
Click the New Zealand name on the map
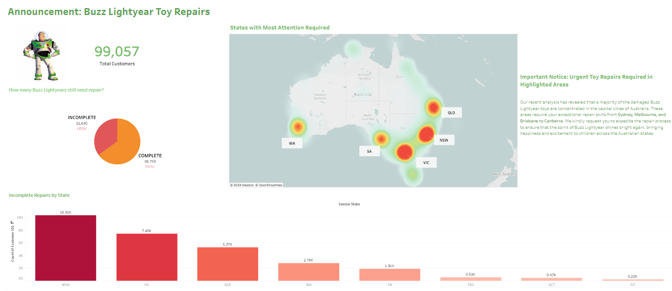(504, 174)
